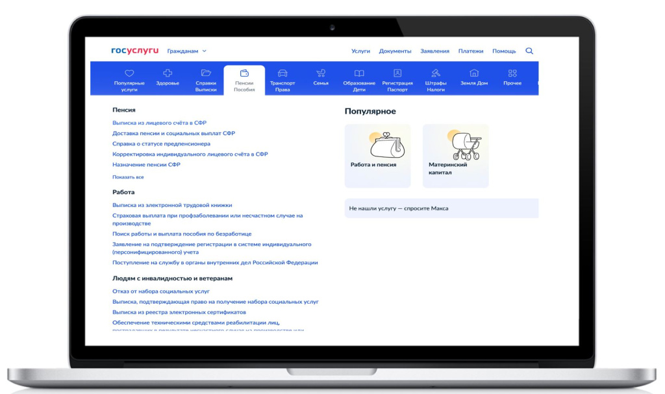The height and width of the screenshot is (394, 665).
Task: Open the Популярные услуги heart icon
Action: [129, 73]
